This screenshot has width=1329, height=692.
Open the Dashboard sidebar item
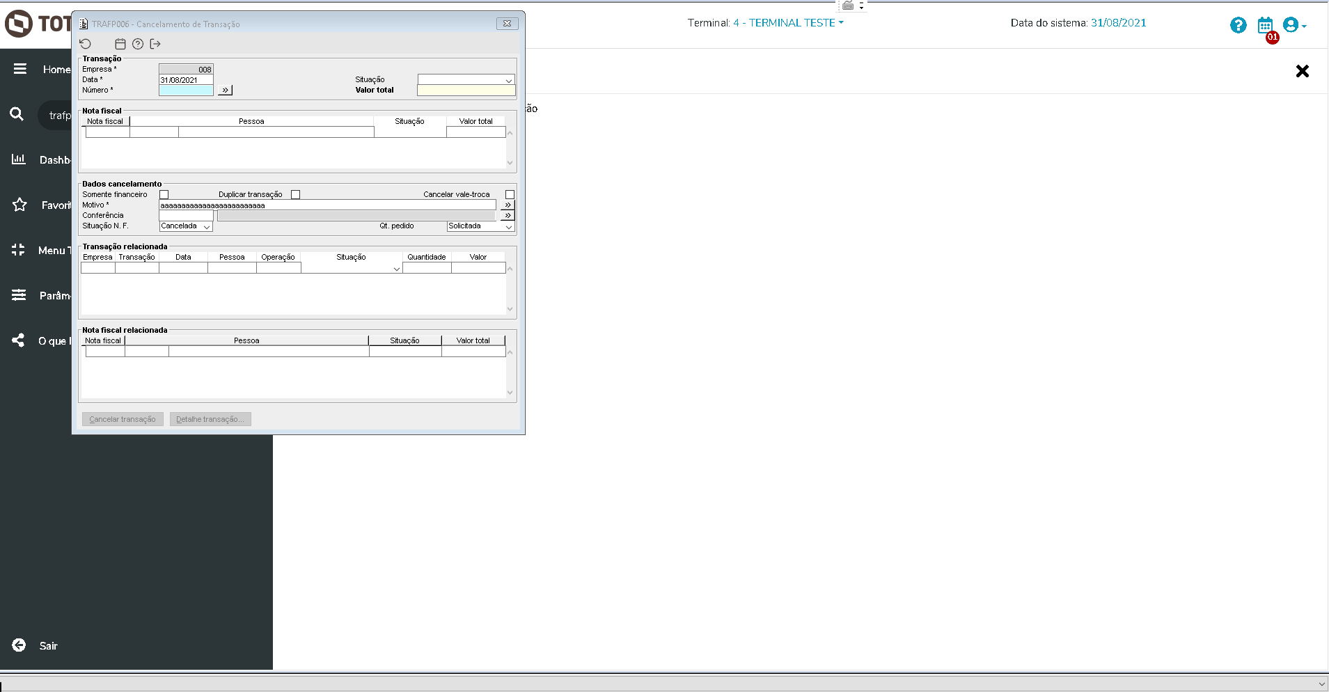55,160
